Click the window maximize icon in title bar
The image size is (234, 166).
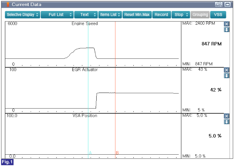(227, 4)
